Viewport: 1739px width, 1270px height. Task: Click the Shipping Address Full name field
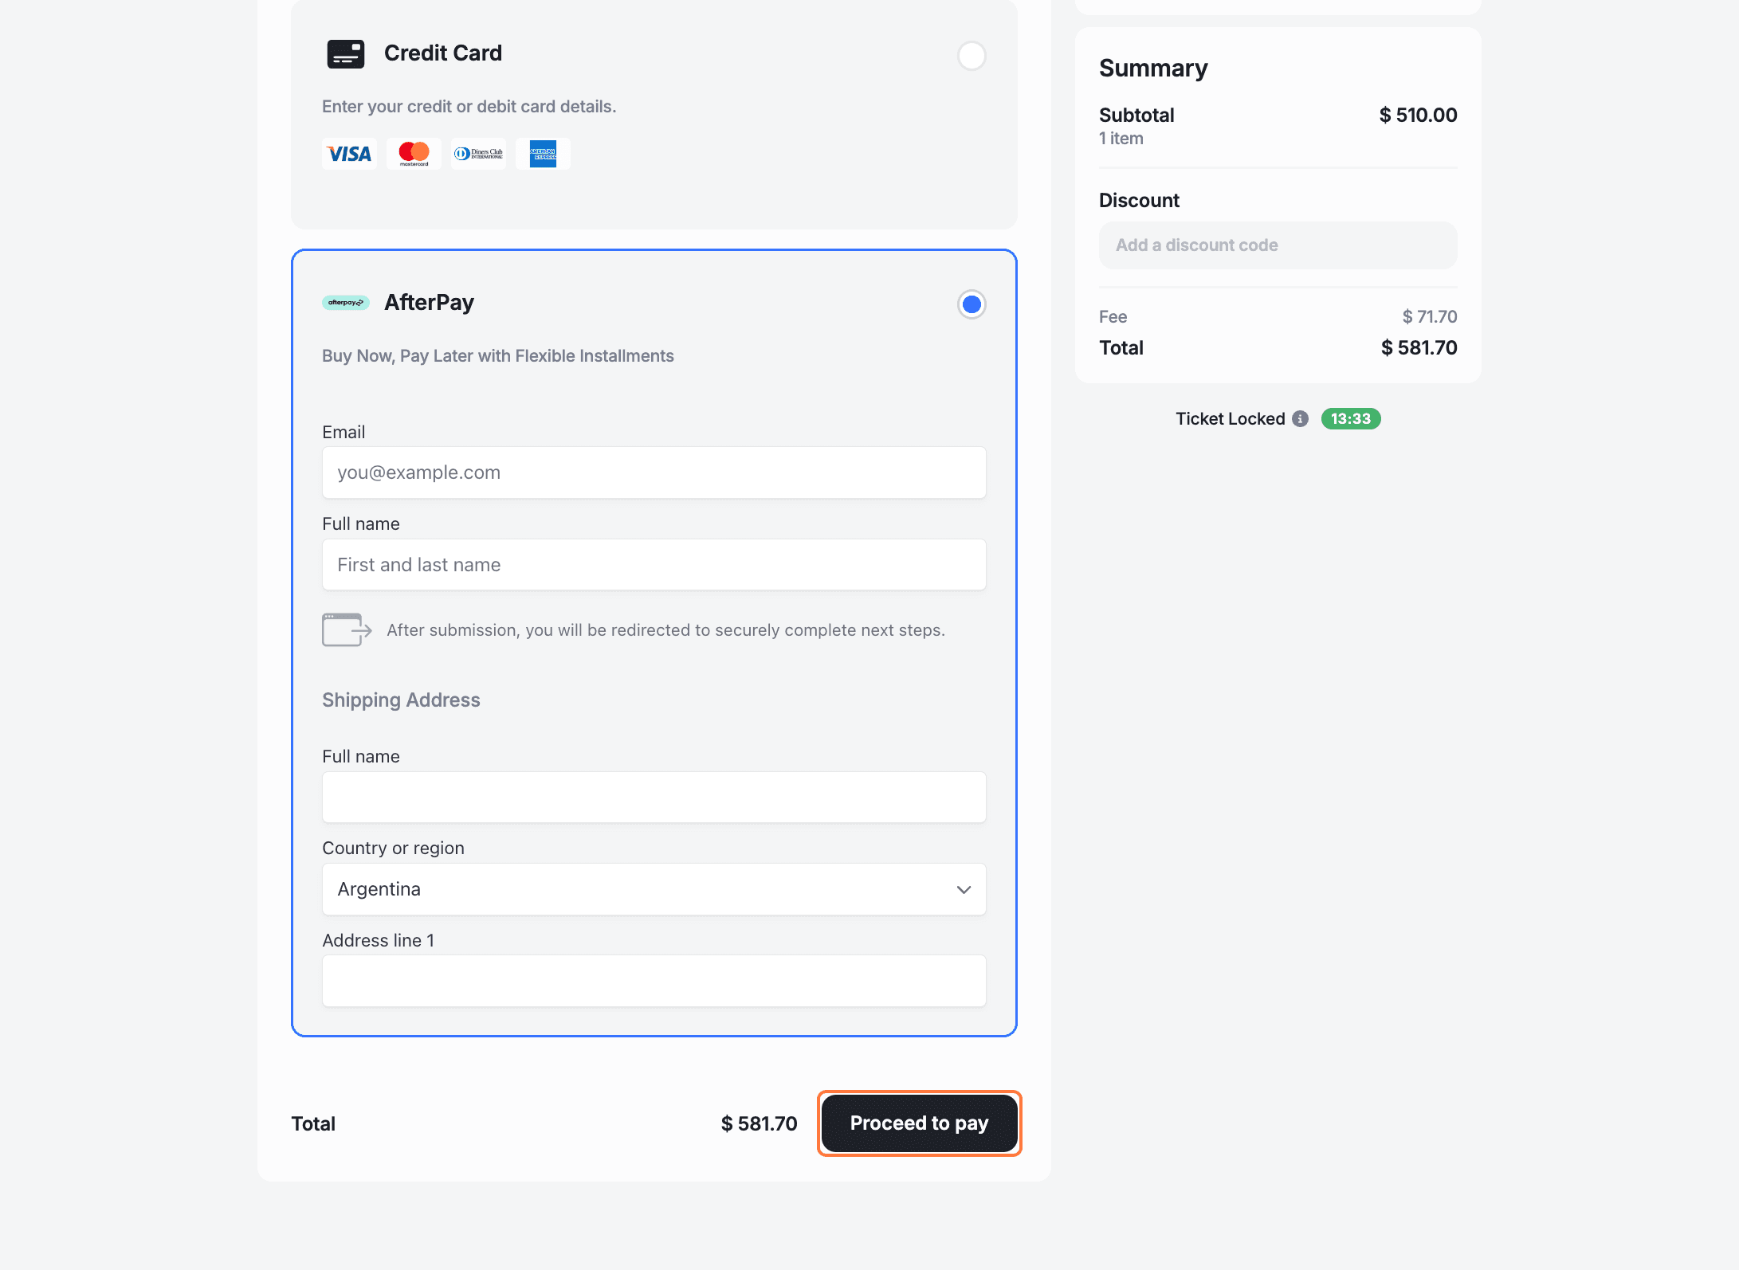click(x=654, y=798)
